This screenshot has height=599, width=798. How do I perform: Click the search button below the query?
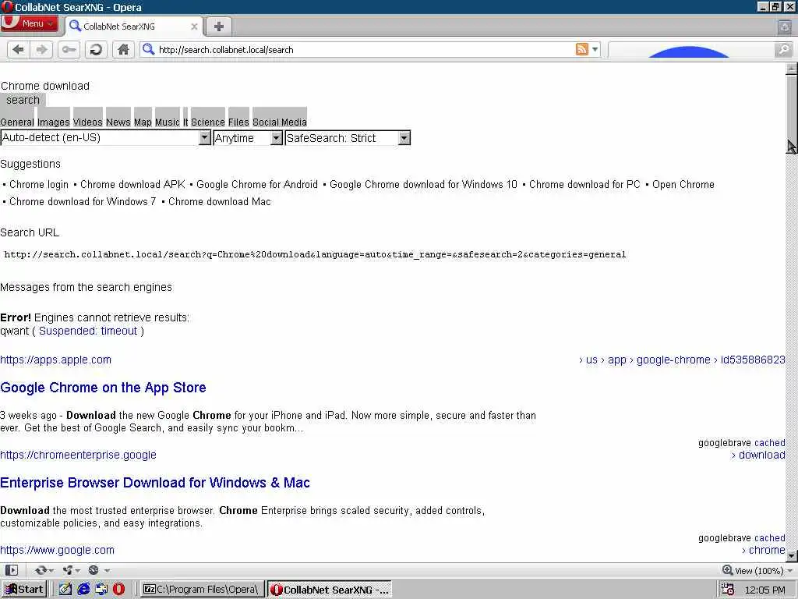[23, 101]
